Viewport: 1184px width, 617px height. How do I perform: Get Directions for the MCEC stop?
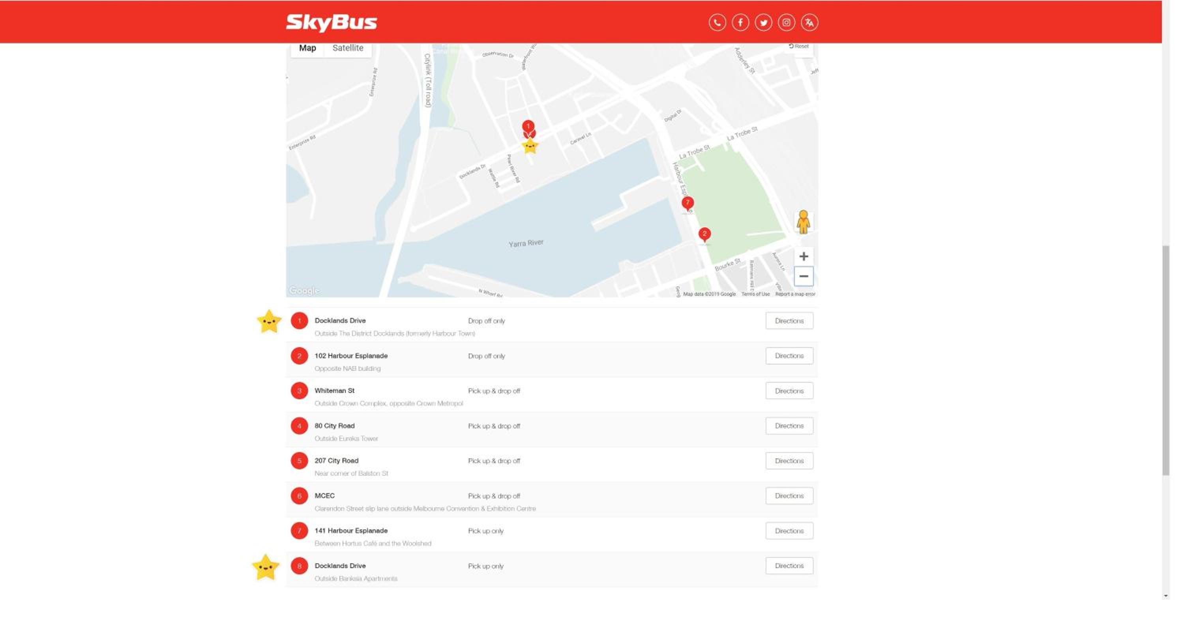click(x=789, y=496)
